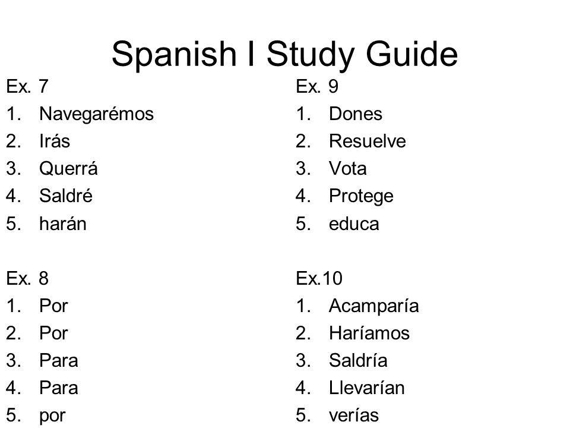Click the answer harán
The image size is (570, 428).
coord(63,224)
